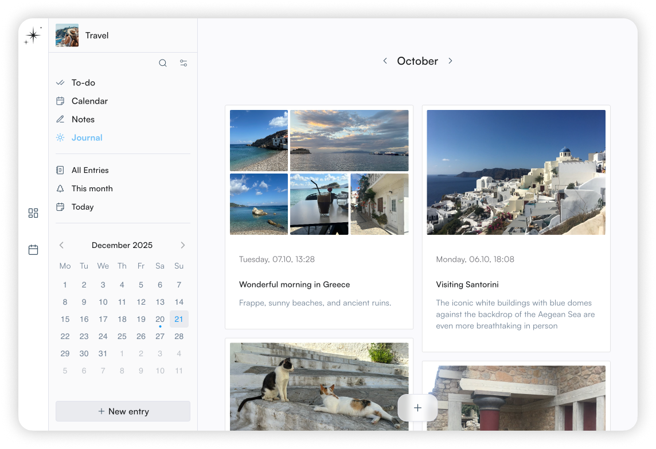Click the calendar icon in left rail
This screenshot has height=449, width=656.
tap(33, 250)
